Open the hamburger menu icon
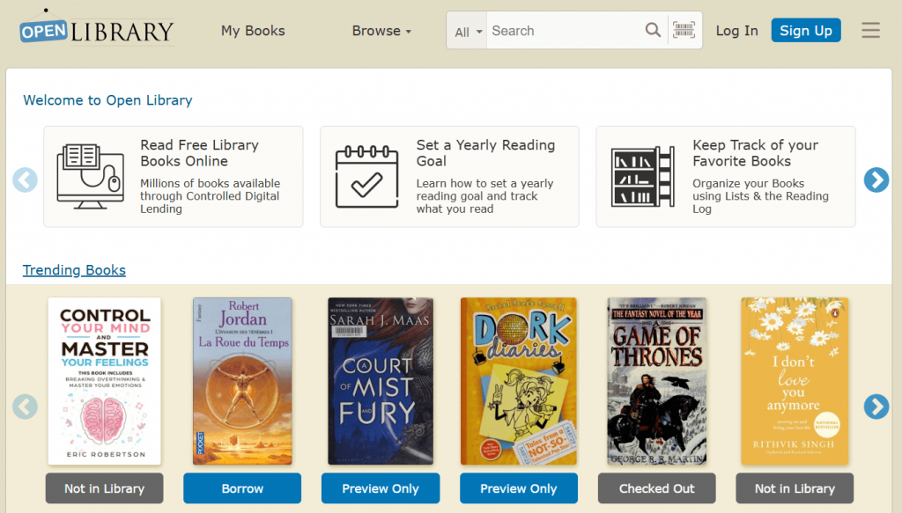This screenshot has width=902, height=513. point(870,31)
